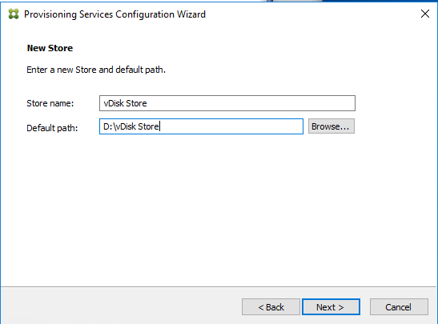The image size is (438, 324).
Task: Focus the Store name text field
Action: tap(227, 103)
